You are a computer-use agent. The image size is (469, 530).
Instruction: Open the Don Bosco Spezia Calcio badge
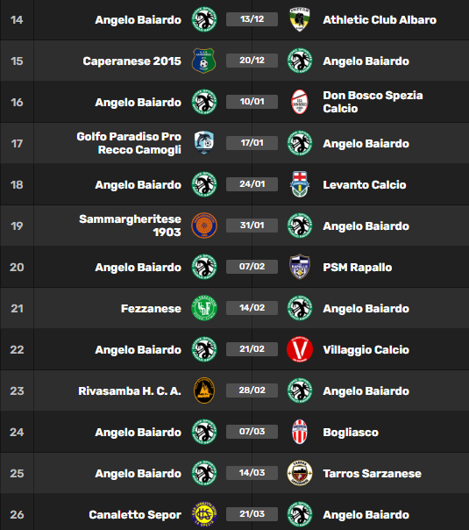[x=300, y=102]
